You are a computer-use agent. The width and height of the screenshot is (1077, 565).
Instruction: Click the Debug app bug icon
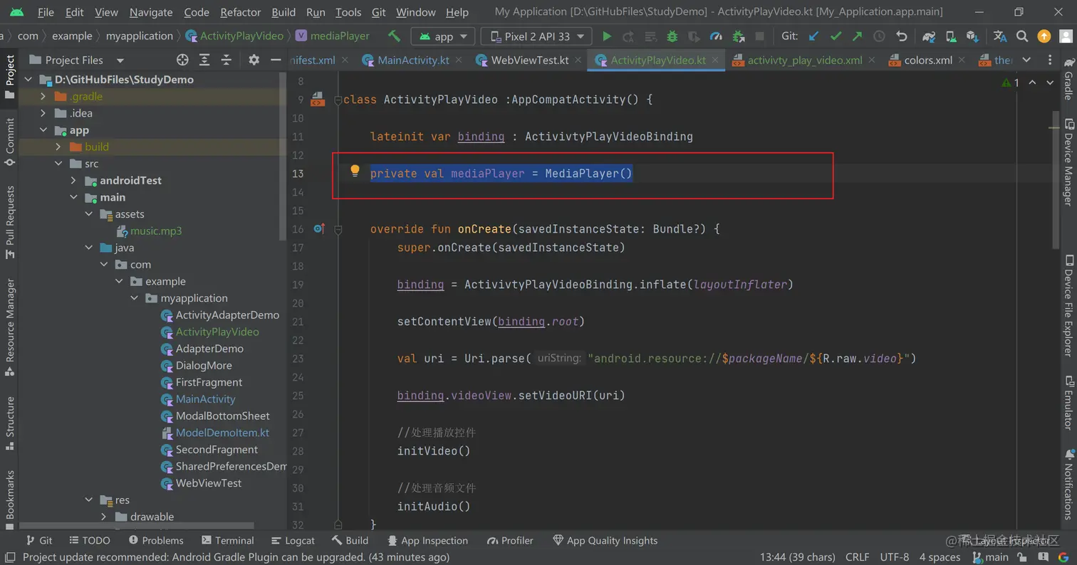click(672, 36)
